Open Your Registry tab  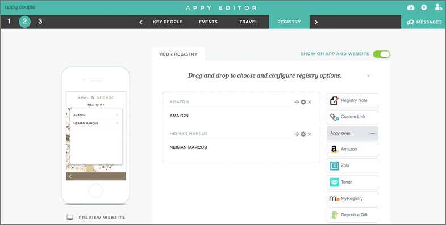pos(178,54)
